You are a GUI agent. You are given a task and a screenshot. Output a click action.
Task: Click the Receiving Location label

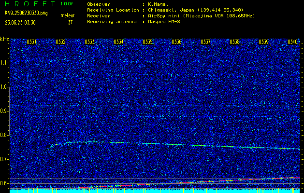pyautogui.click(x=113, y=10)
